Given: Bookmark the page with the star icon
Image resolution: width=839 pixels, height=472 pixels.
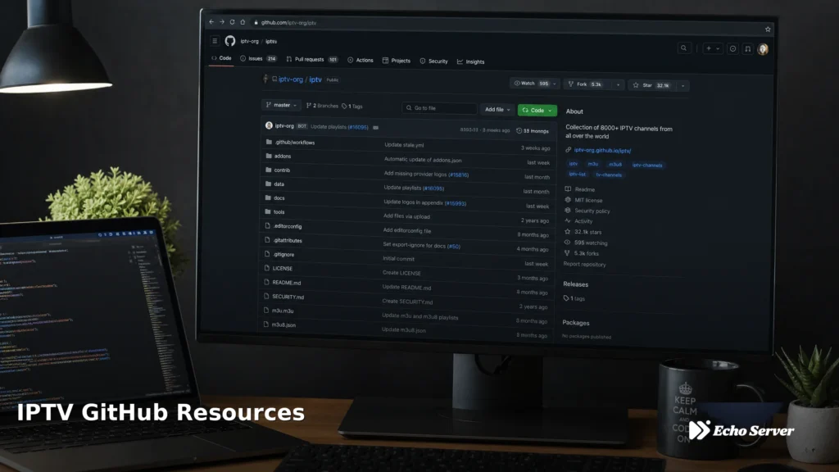Looking at the screenshot, I should (x=768, y=29).
